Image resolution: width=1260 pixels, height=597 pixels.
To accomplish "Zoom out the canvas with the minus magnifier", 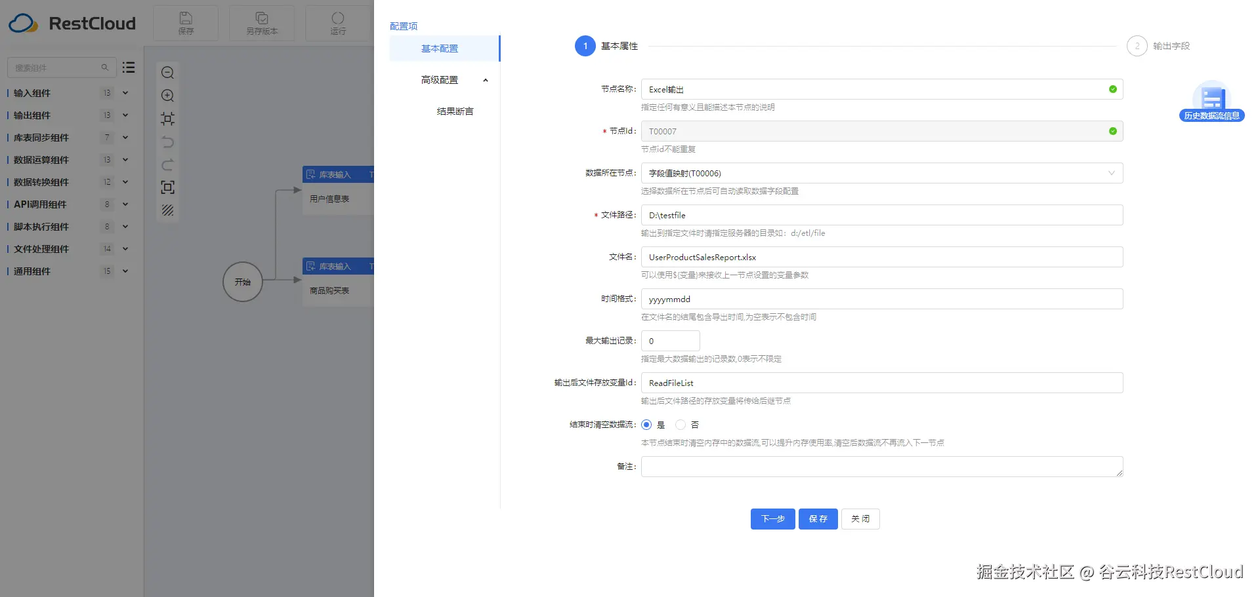I will tap(168, 73).
